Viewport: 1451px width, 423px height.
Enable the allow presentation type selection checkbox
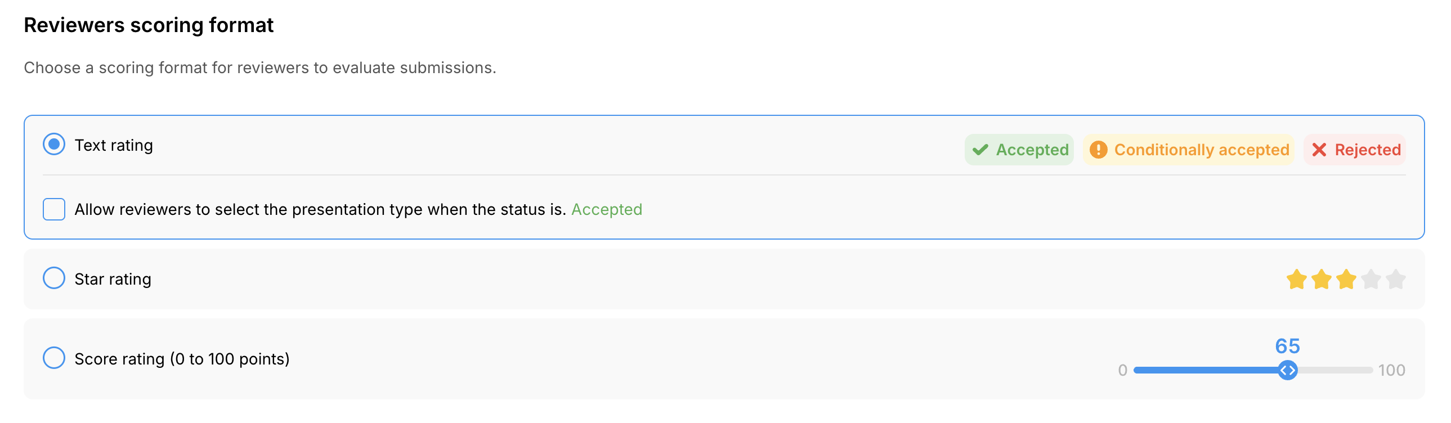[x=54, y=209]
